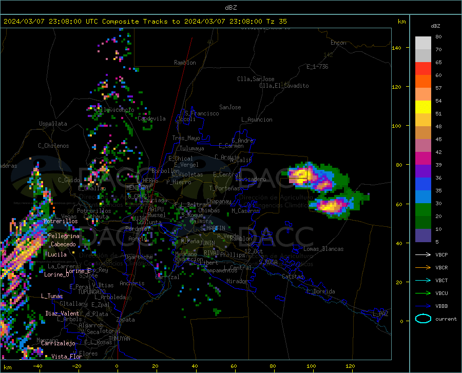Select the orange 57 dBZ color swatch
Viewport: 462px width, 373px height.
click(x=423, y=82)
